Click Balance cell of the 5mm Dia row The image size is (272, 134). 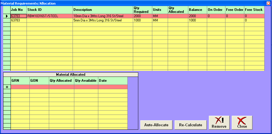click(x=198, y=20)
